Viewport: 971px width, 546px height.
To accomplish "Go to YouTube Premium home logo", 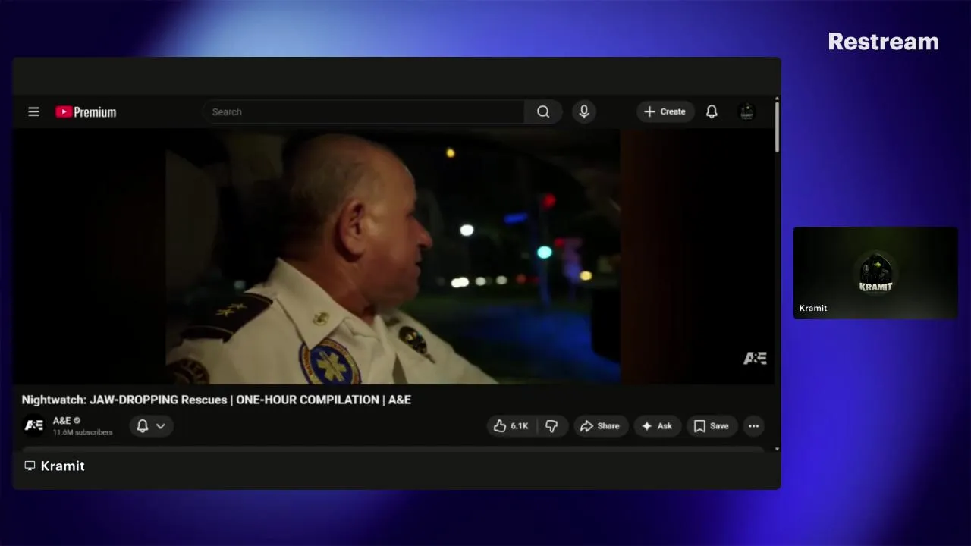I will pyautogui.click(x=86, y=112).
